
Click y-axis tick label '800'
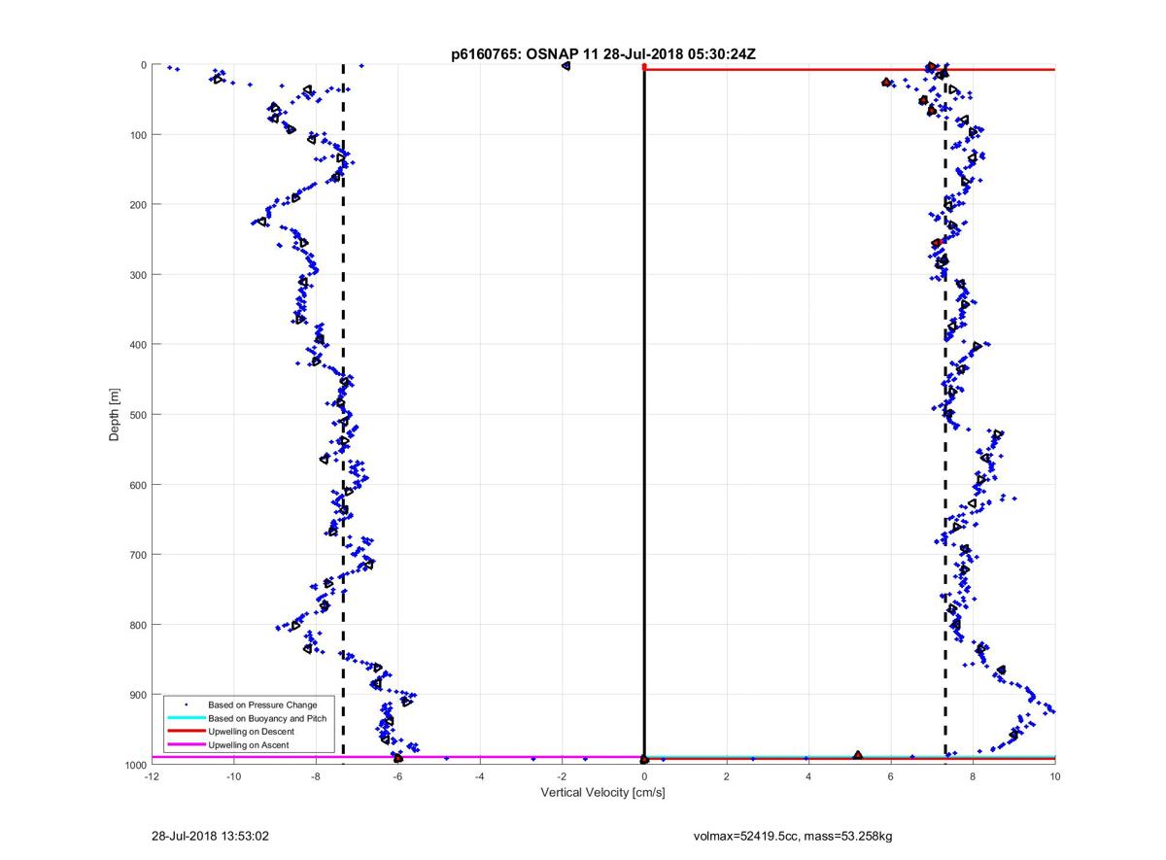coord(136,624)
